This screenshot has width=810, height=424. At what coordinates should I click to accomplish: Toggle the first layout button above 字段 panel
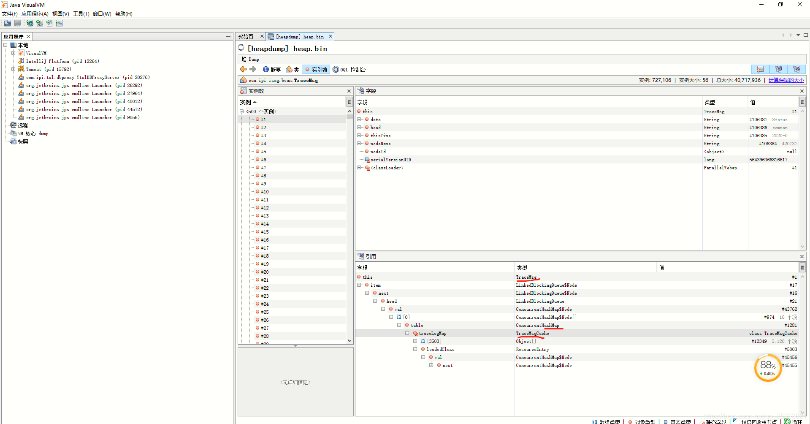pos(760,69)
